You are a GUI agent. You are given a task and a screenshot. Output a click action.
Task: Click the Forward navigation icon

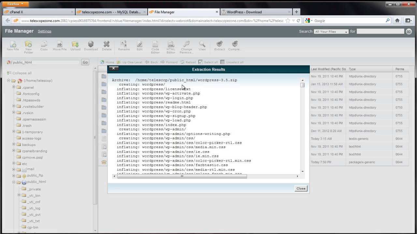click(169, 62)
